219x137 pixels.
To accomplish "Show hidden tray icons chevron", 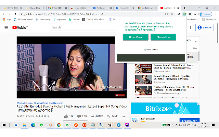I will [x=176, y=125].
